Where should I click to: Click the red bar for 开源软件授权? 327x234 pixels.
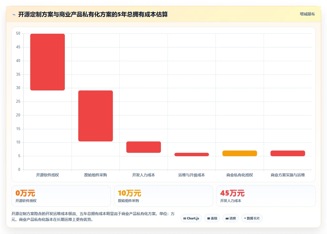48,62
